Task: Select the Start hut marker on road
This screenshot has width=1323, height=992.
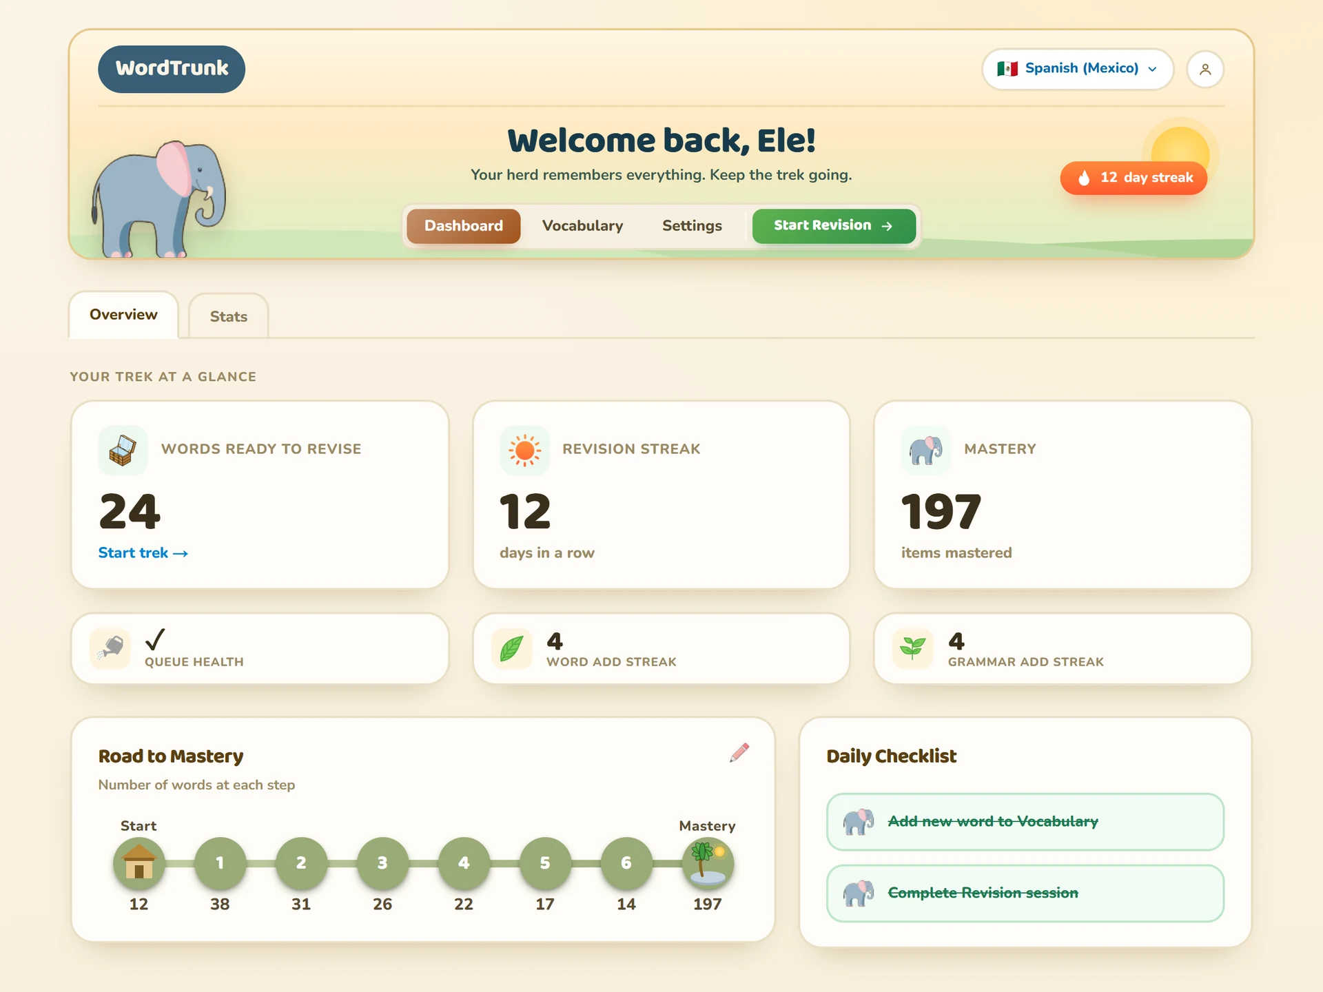Action: [x=139, y=863]
